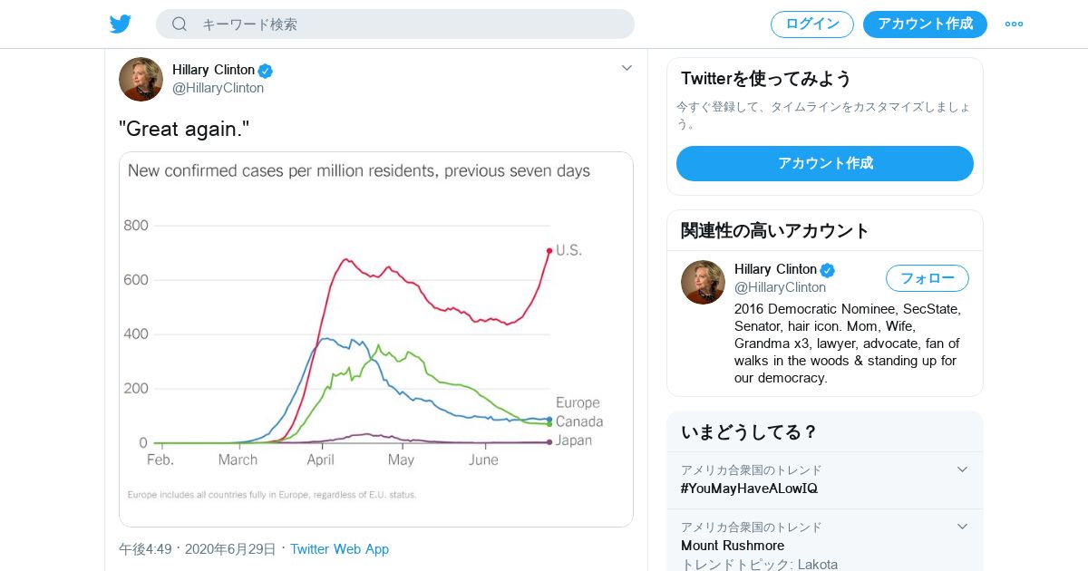Click Hillary Clinton's tweet avatar

tap(141, 80)
